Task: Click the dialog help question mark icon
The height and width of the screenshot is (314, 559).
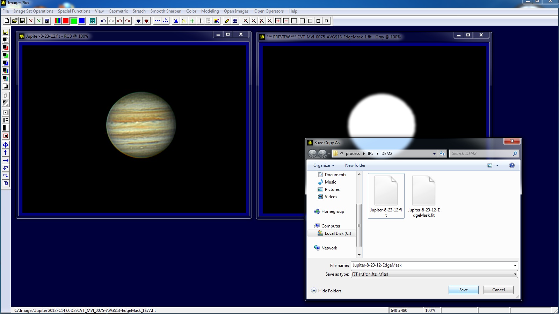Action: pos(512,165)
